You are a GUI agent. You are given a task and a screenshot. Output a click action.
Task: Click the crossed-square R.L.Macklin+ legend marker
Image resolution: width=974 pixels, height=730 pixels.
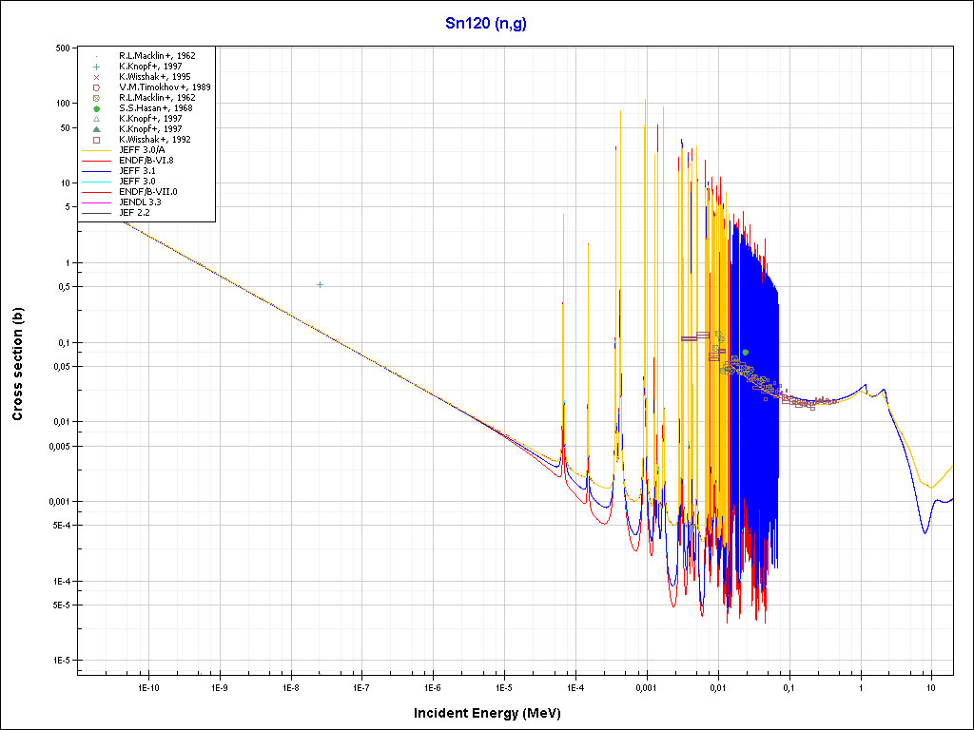click(97, 98)
